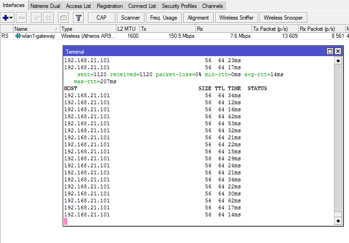Click Terminal scrollbar up arrow
Image resolution: width=349 pixels, height=243 pixels.
pos(338,61)
